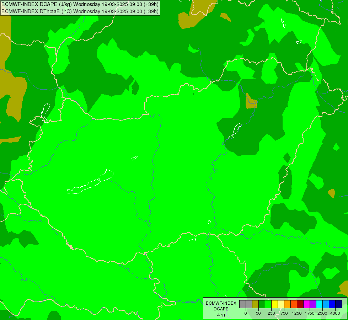Click the legend value '2500'
Image resolution: width=348 pixels, height=320 pixels.
pos(322,313)
